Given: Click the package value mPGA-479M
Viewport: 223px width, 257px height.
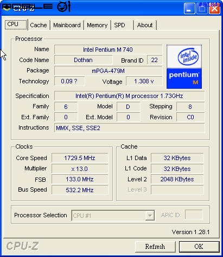Looking at the screenshot, I should pos(108,71).
